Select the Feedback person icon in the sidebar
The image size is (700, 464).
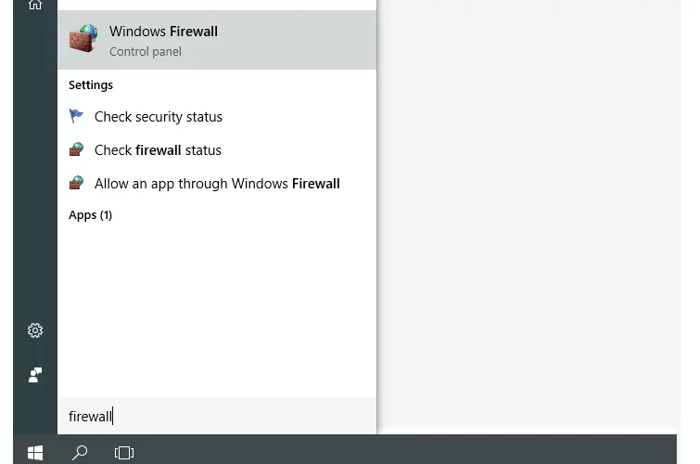pyautogui.click(x=35, y=375)
